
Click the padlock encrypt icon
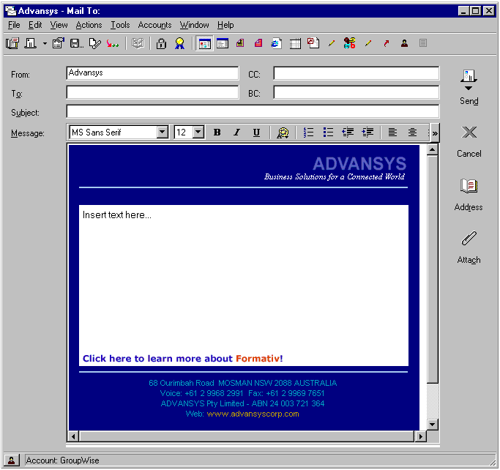tap(161, 43)
